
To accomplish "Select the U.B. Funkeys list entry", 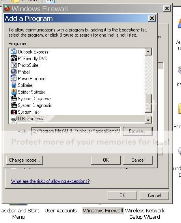I will (x=77, y=119).
